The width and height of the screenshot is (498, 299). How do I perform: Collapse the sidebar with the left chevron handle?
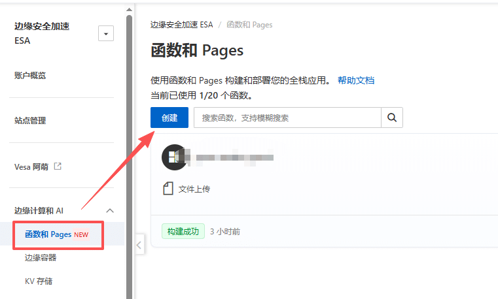tap(139, 245)
